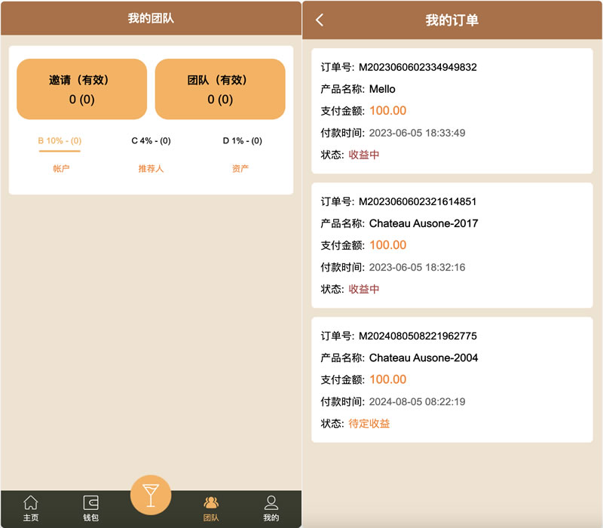Click amount 100.00 of Chateau Ausone-2017 order
603x528 pixels.
pyautogui.click(x=388, y=245)
